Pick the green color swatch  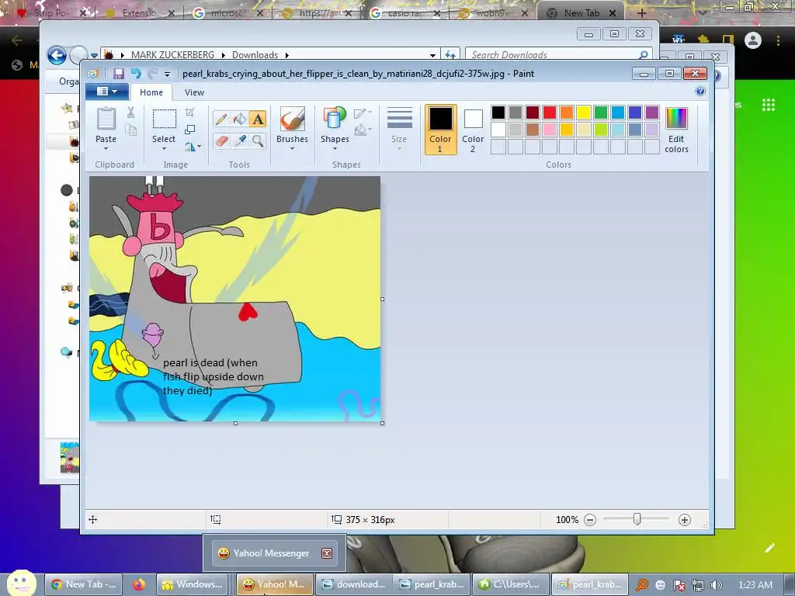point(601,112)
